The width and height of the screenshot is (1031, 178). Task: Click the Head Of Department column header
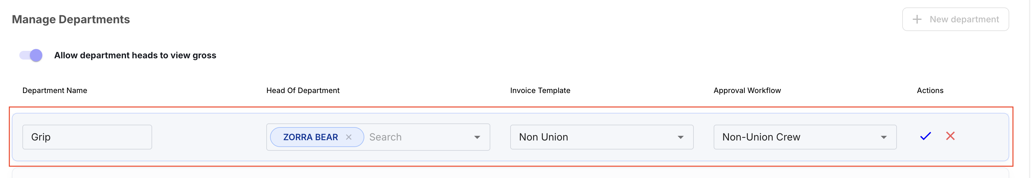(303, 91)
